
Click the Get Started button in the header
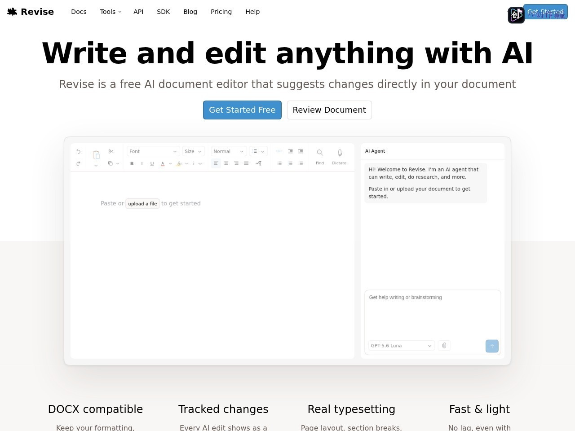[545, 12]
